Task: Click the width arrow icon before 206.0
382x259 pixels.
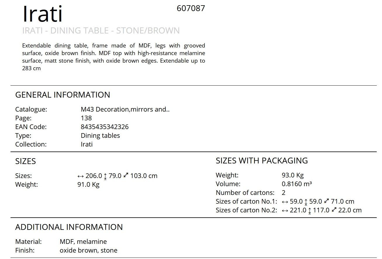Action: coord(81,176)
